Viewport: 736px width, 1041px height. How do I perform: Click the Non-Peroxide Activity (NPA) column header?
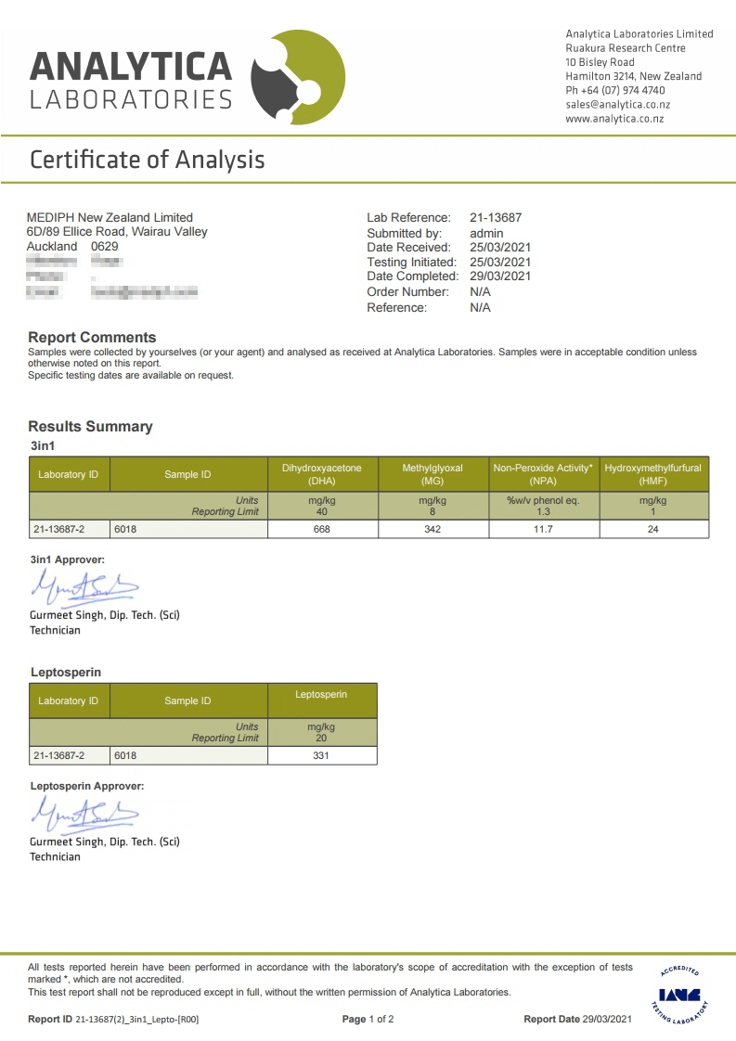click(543, 474)
